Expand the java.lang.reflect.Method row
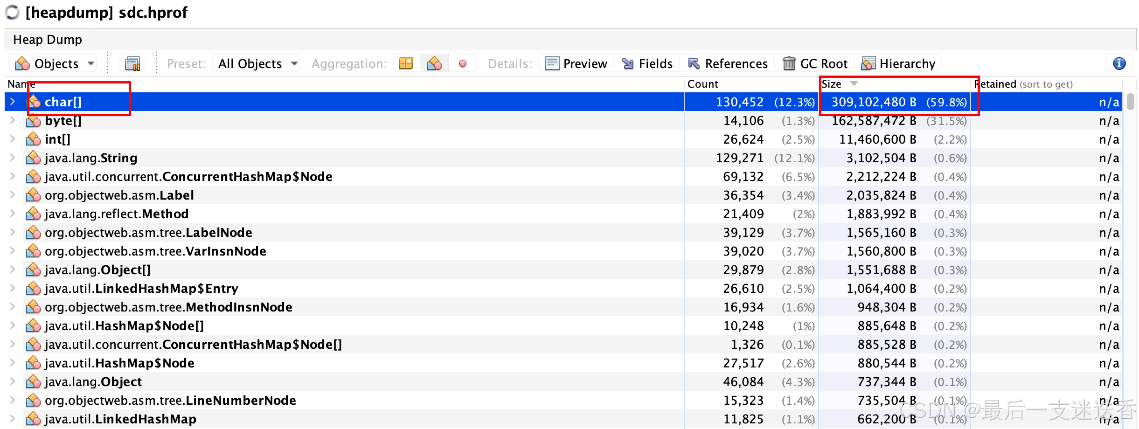Screen dimensions: 1139x429 (13, 214)
